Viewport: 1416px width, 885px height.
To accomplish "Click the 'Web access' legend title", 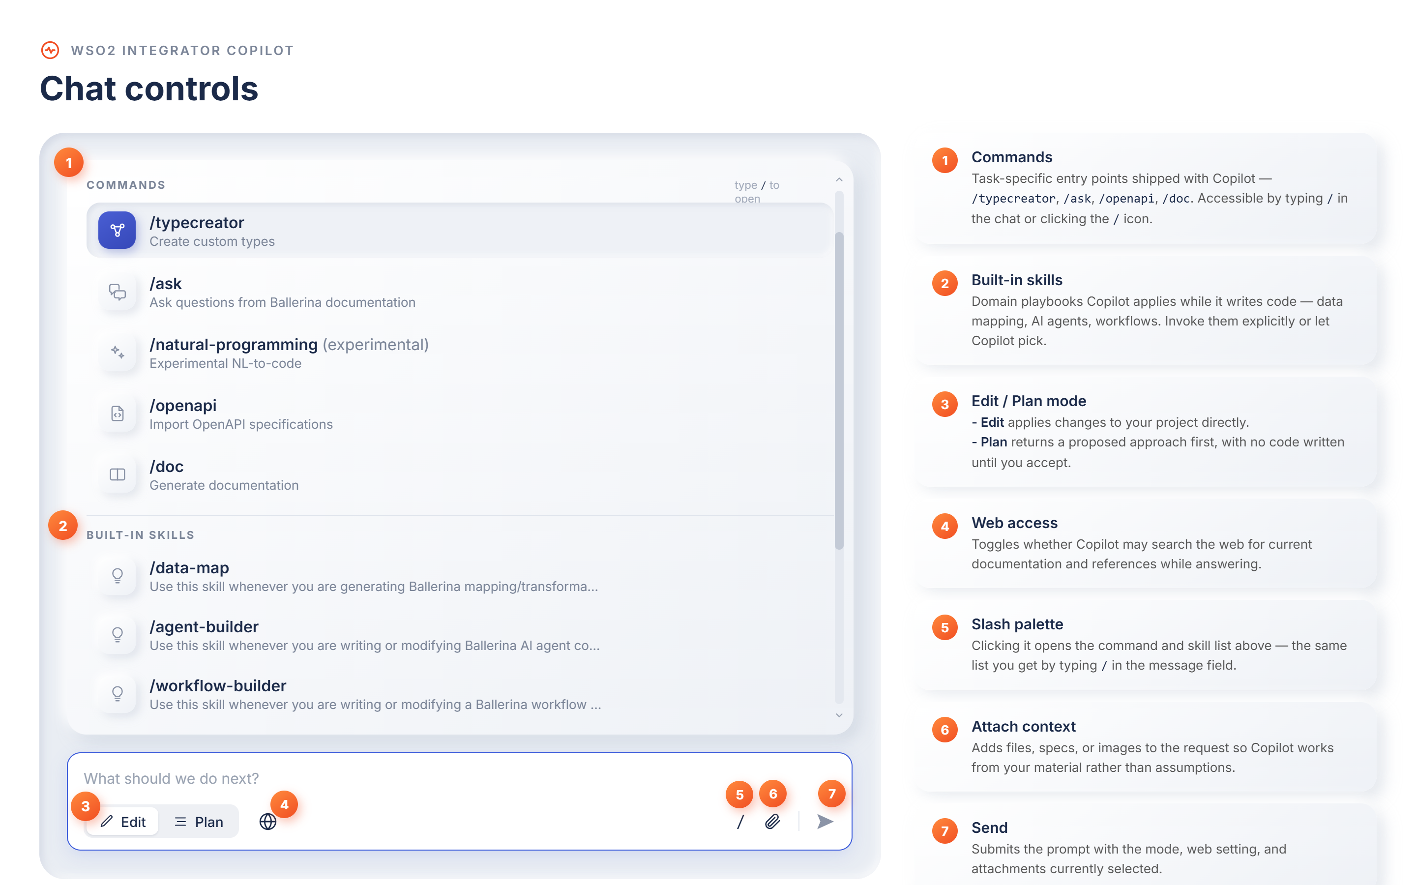I will [x=1014, y=523].
